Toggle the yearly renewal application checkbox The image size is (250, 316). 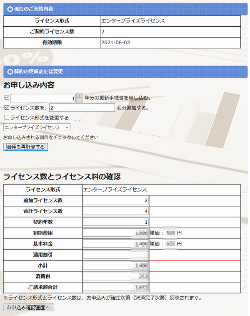coord(6,98)
